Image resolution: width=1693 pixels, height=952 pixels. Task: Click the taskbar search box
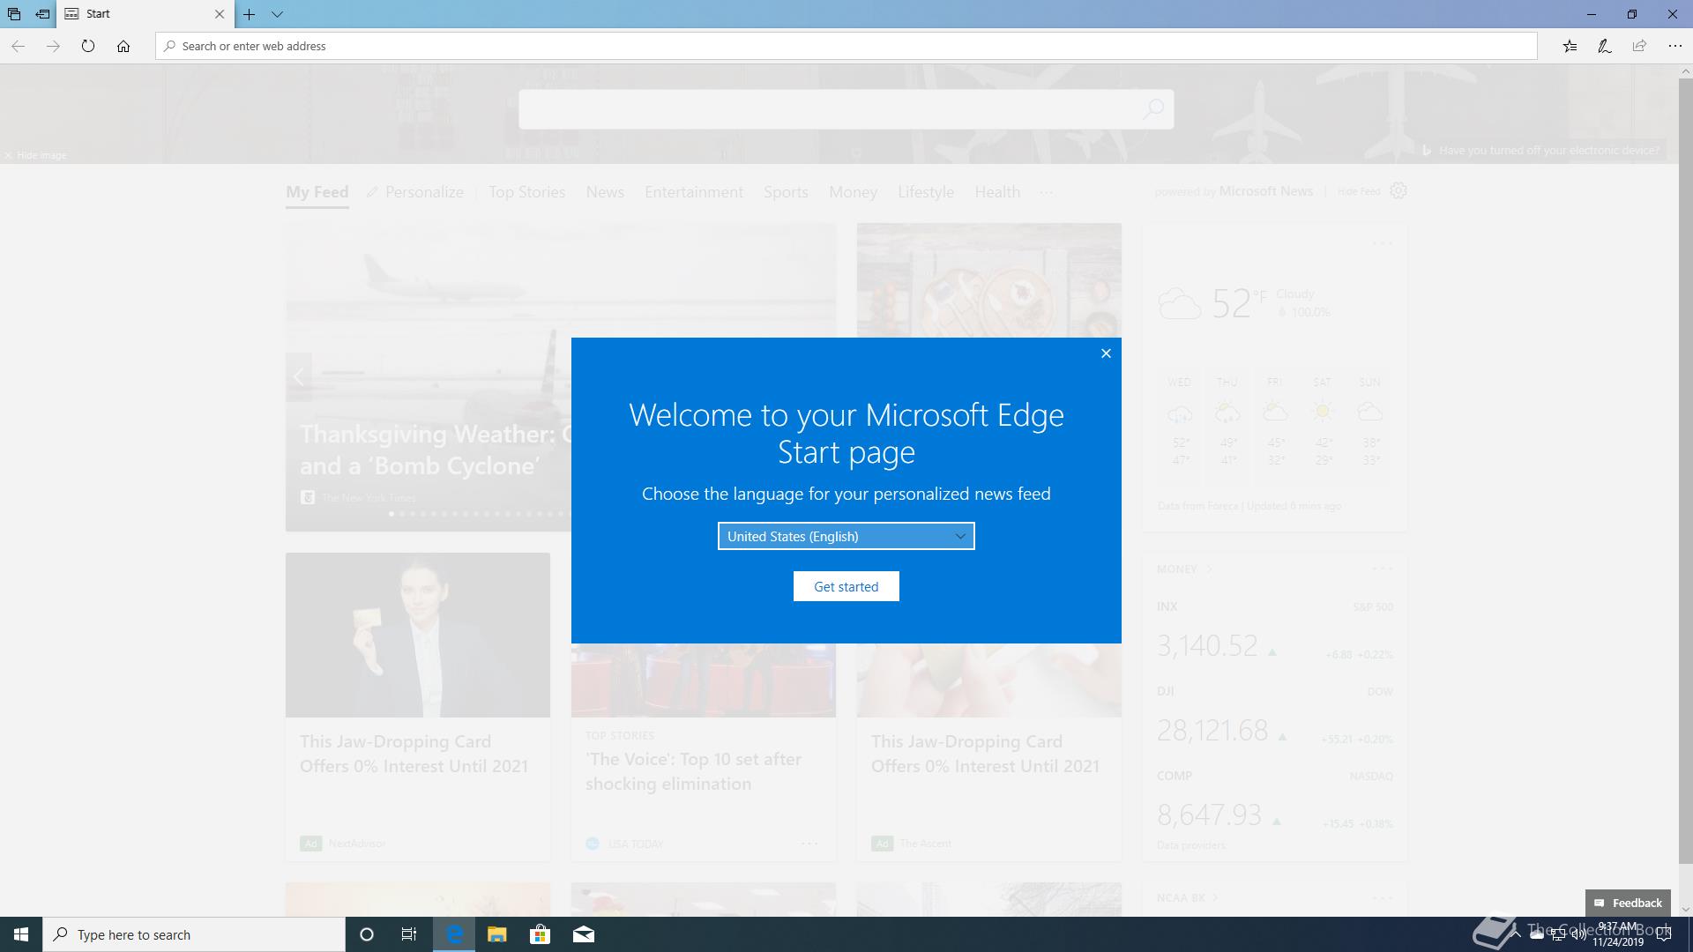pyautogui.click(x=194, y=934)
